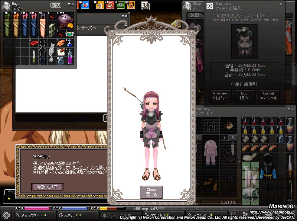Use the F10 red hotkey skill icon
This screenshot has height=221, width=297.
point(110,5)
